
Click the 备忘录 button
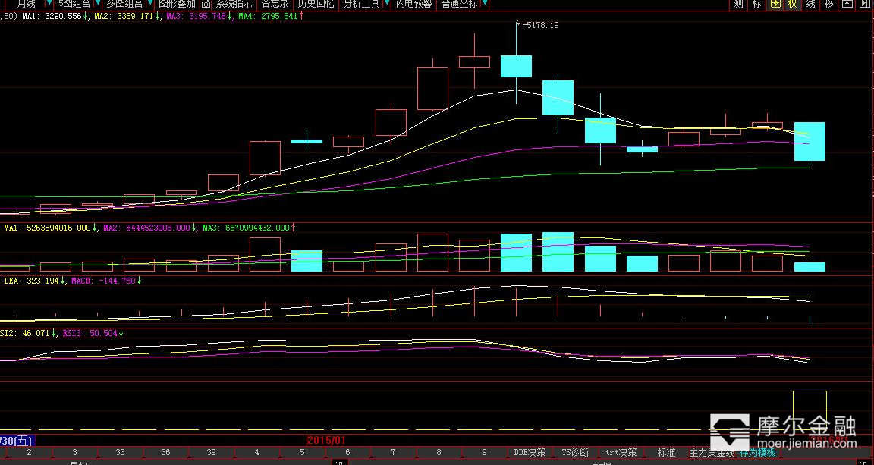[x=275, y=4]
